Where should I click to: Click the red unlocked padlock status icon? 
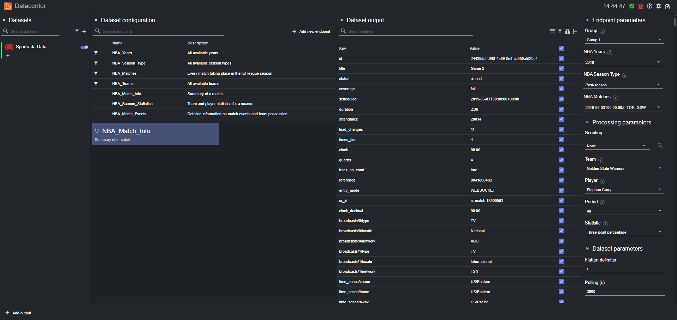pos(641,6)
